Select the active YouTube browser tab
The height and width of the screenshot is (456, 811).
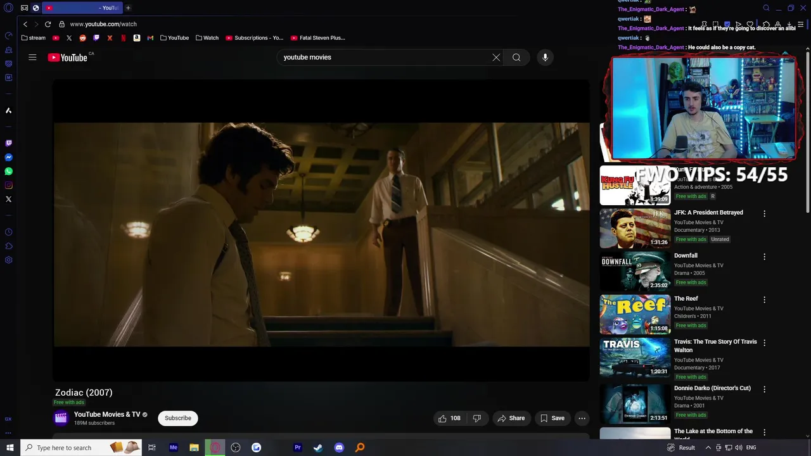pos(82,8)
